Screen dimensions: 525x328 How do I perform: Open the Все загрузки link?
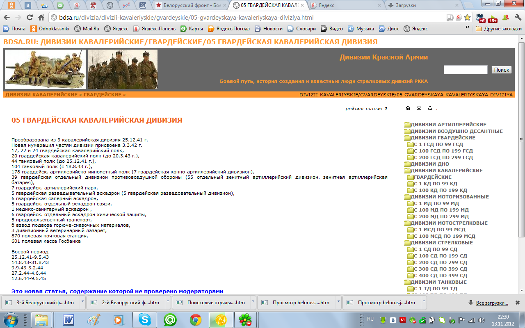[x=492, y=303]
